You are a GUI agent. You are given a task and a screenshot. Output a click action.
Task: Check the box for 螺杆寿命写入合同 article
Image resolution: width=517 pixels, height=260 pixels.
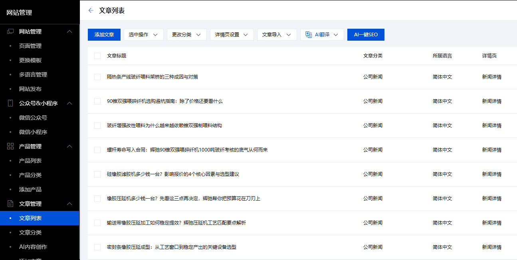(97, 150)
